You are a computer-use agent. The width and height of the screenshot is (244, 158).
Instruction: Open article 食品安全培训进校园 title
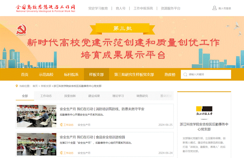point(92,137)
